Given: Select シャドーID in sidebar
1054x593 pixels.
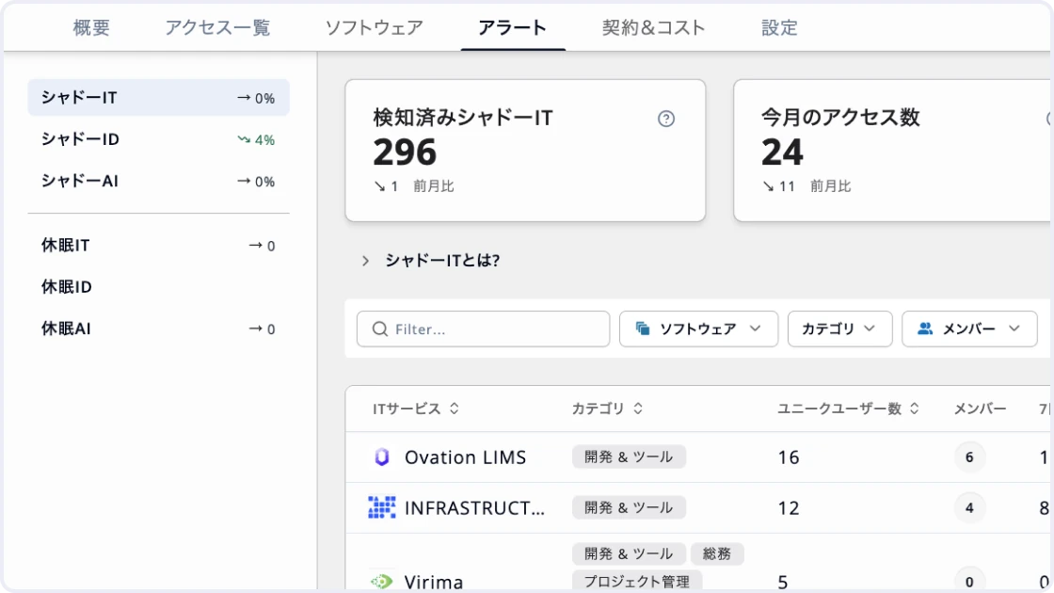Looking at the screenshot, I should click(x=159, y=139).
